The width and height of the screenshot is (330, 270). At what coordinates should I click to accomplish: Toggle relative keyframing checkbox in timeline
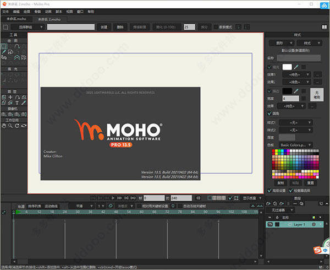[139, 206]
